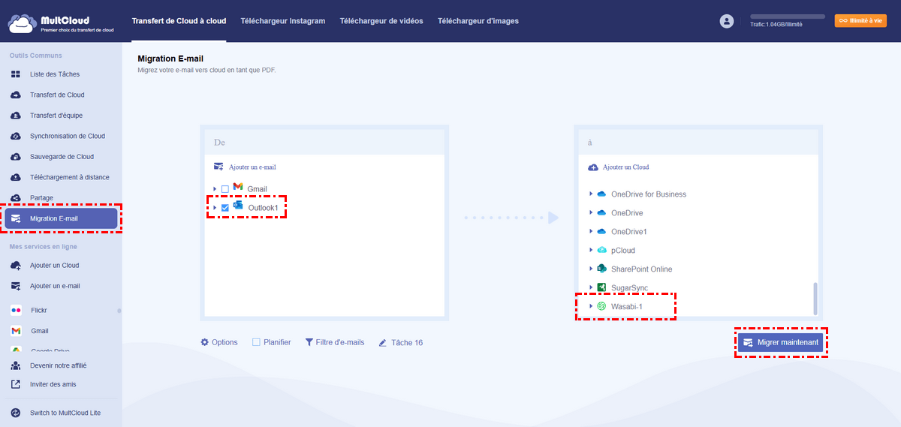The height and width of the screenshot is (427, 901).
Task: Click the Ajouter un e-mail sidebar icon
Action: pyautogui.click(x=16, y=286)
